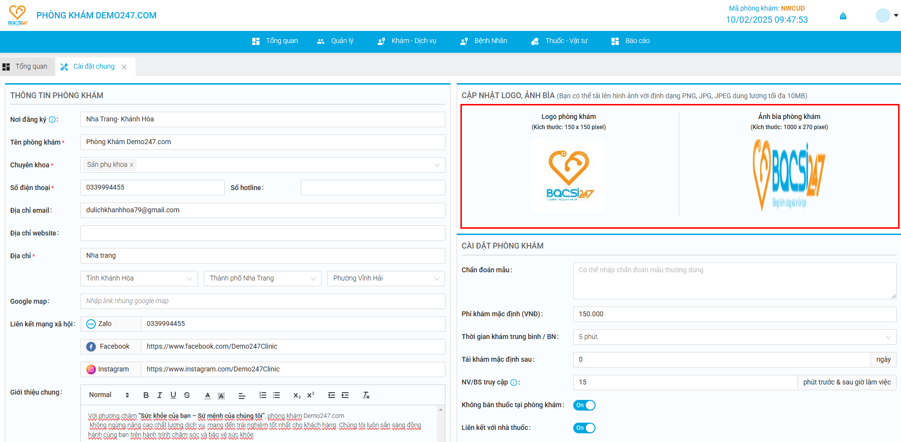Click the account dropdown arrow in header
The width and height of the screenshot is (901, 442).
(x=896, y=15)
